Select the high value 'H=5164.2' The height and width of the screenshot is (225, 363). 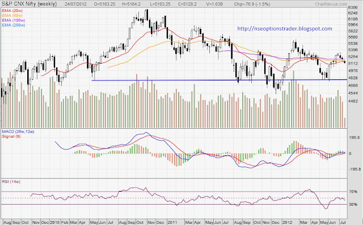click(x=132, y=4)
